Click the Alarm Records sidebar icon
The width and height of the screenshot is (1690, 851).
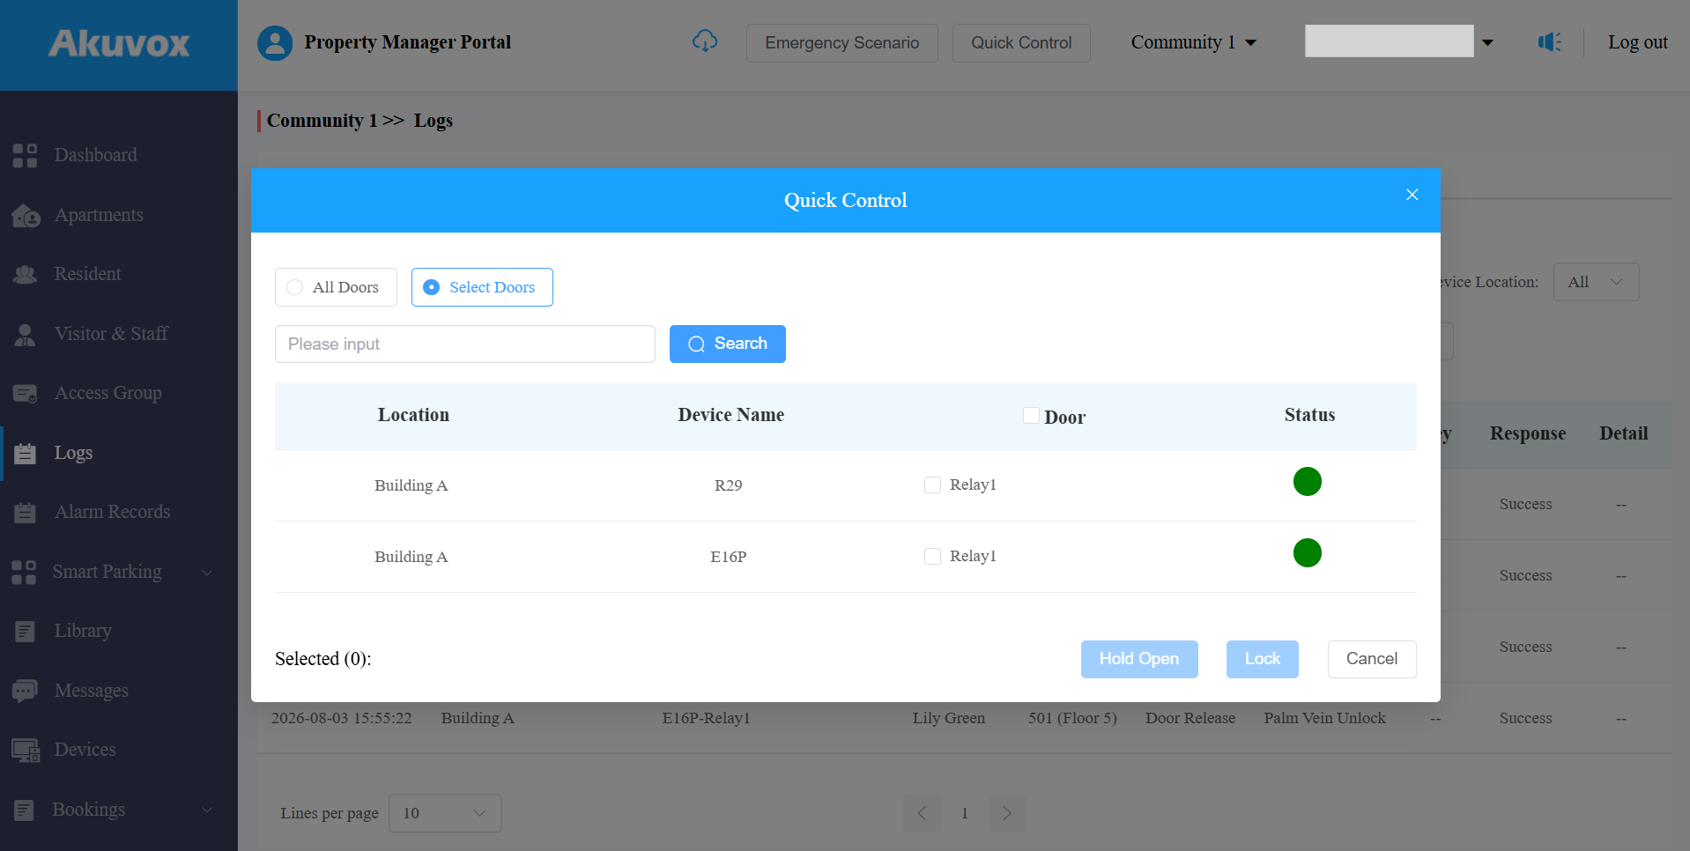click(25, 512)
